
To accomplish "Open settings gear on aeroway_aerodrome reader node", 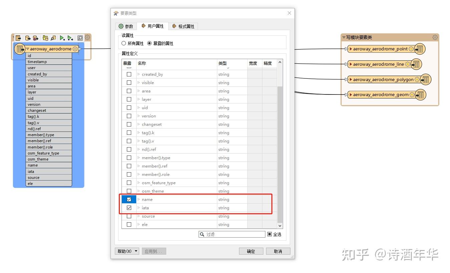I will pyautogui.click(x=75, y=49).
